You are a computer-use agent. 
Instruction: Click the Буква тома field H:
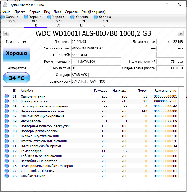click(x=96, y=68)
